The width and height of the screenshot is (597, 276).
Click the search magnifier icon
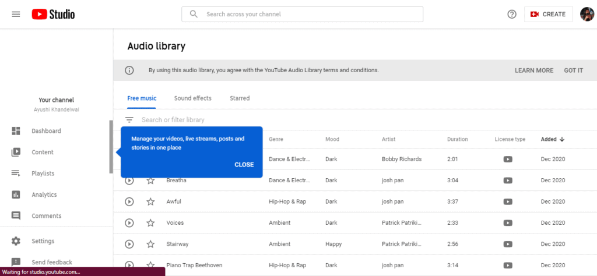coord(194,14)
